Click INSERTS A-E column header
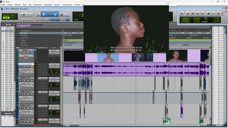The height and width of the screenshot is (128, 228). click(x=43, y=48)
